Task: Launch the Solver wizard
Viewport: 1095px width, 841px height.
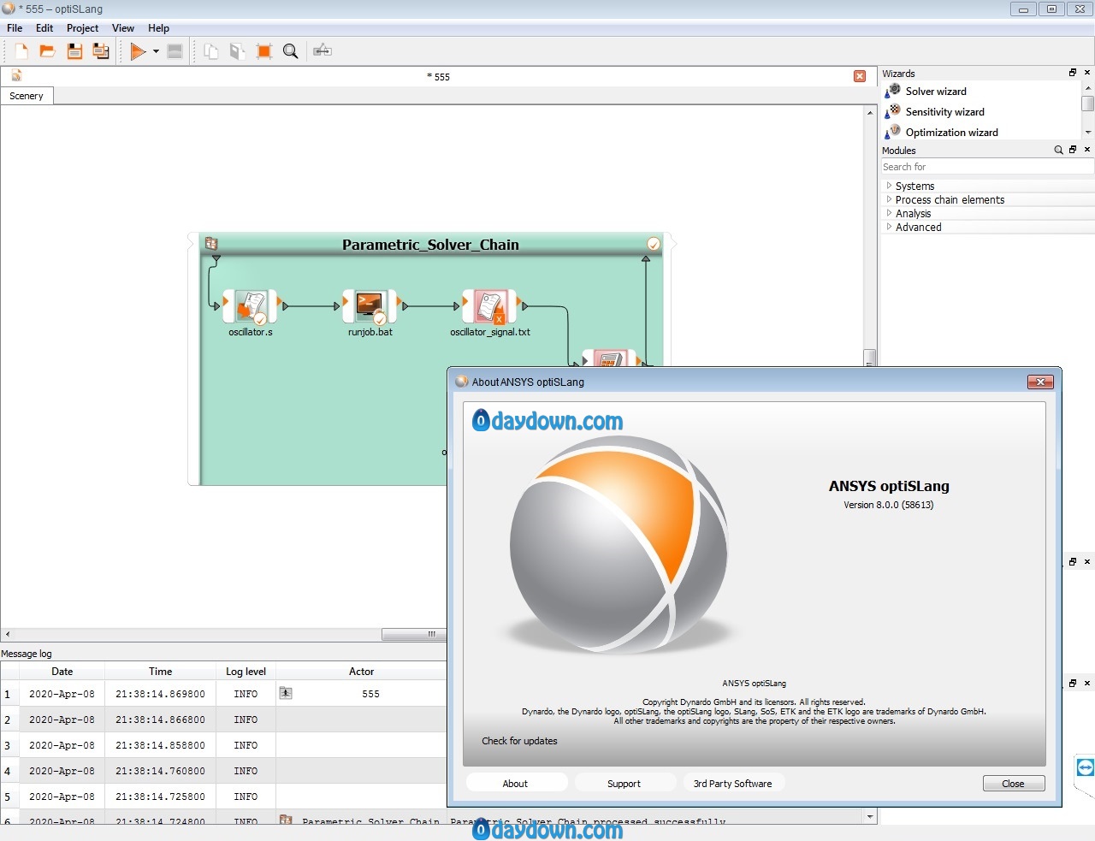Action: 936,92
